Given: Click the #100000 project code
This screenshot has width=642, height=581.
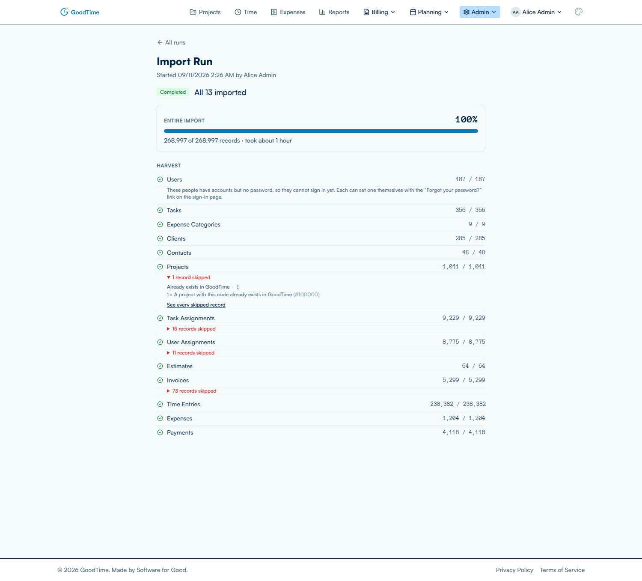Looking at the screenshot, I should click(x=306, y=295).
